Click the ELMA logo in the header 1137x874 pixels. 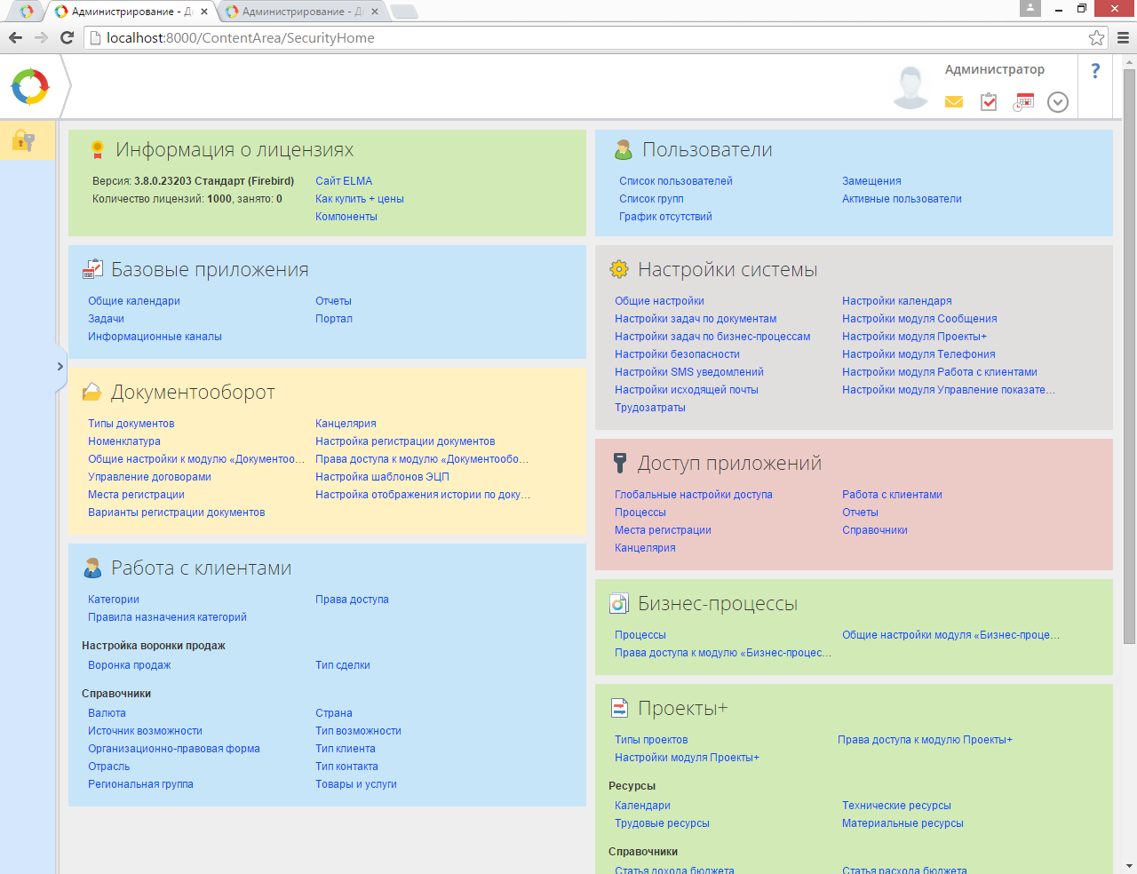pos(30,87)
